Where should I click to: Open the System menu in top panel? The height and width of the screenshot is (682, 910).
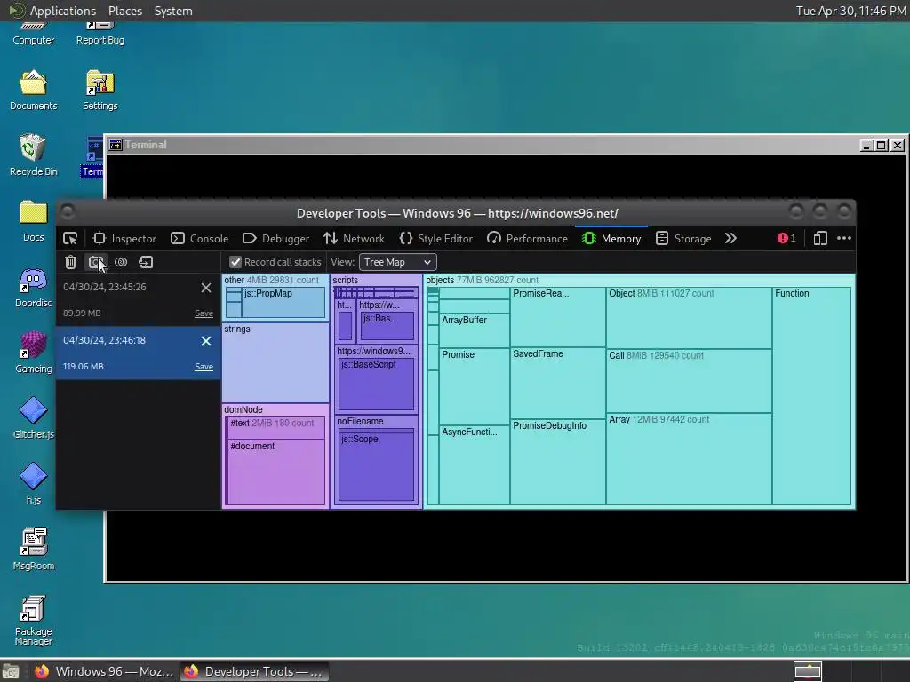click(173, 11)
